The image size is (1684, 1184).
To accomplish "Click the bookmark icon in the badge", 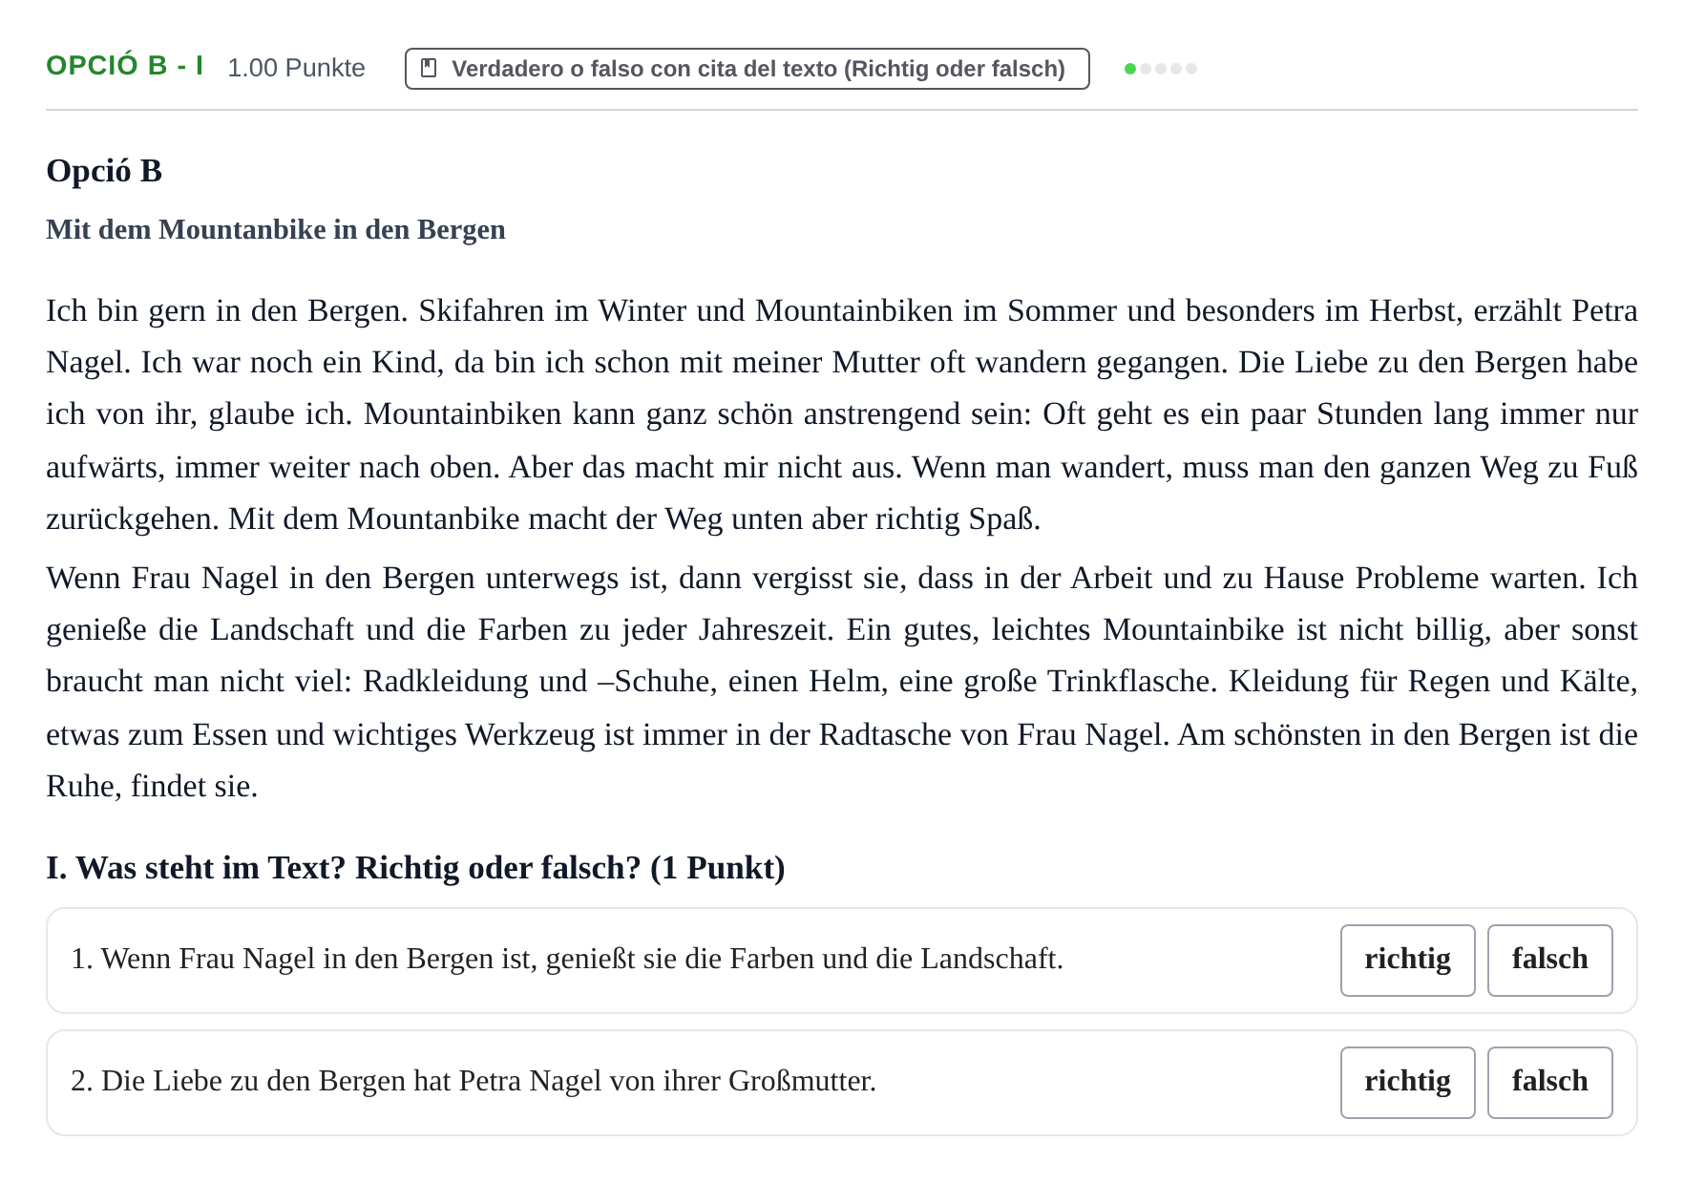I will (430, 69).
